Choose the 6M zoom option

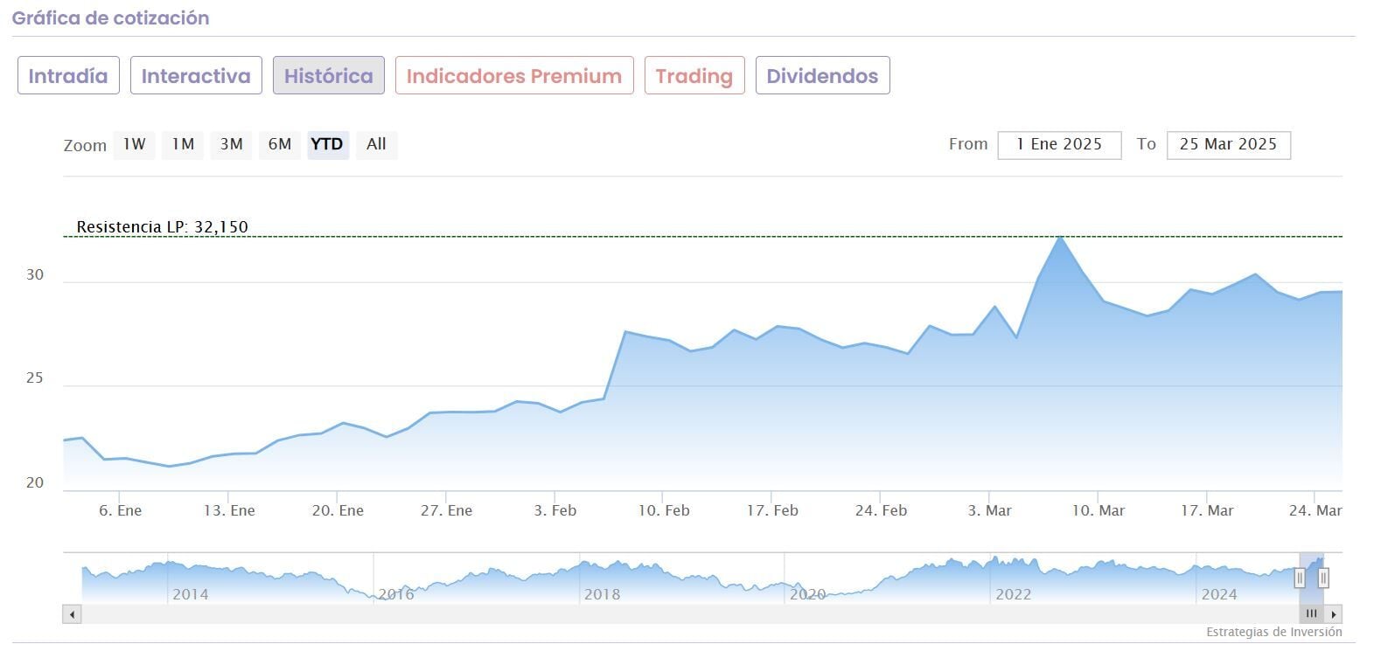(280, 144)
